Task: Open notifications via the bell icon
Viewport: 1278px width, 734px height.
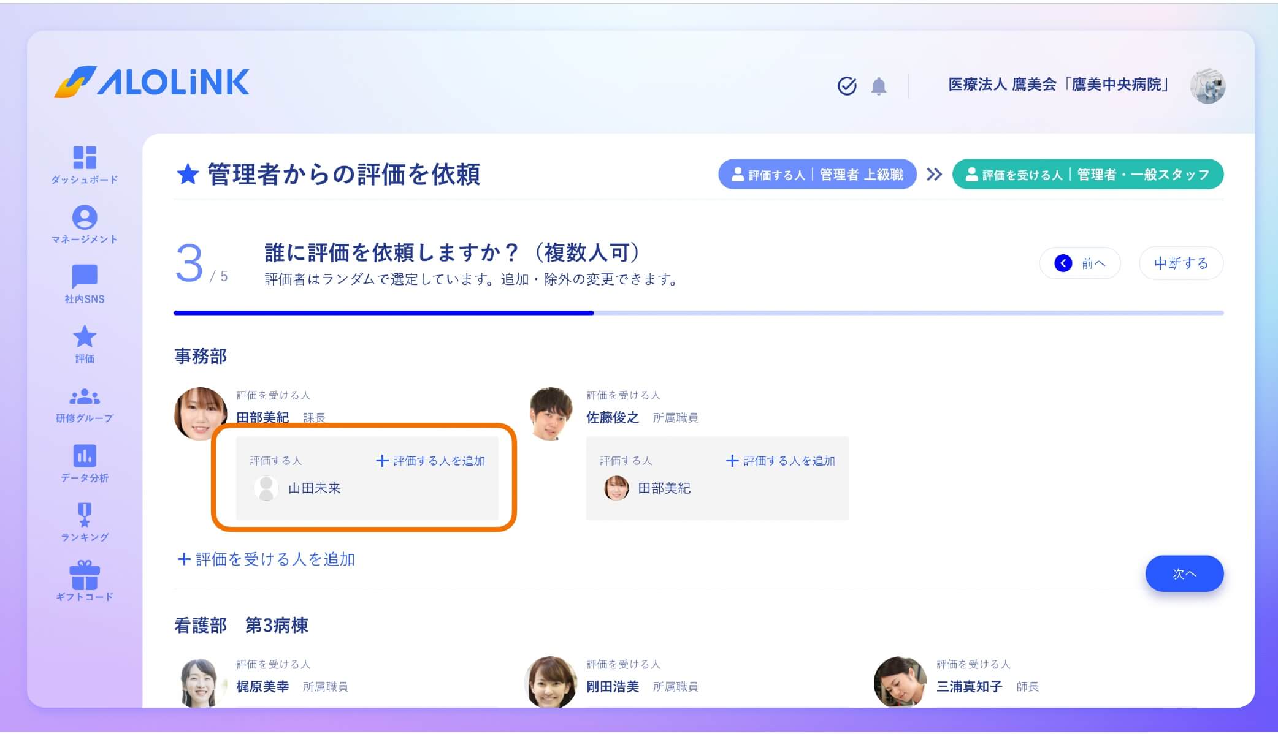Action: [879, 86]
